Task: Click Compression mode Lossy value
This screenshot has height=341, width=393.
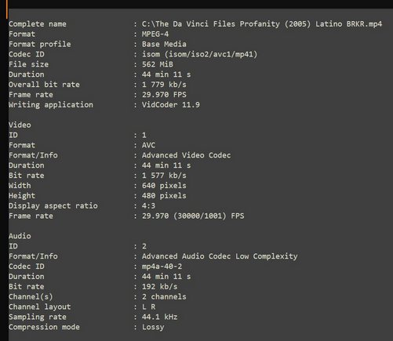Action: tap(153, 327)
